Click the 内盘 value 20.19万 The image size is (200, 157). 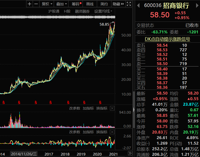[x=191, y=132]
